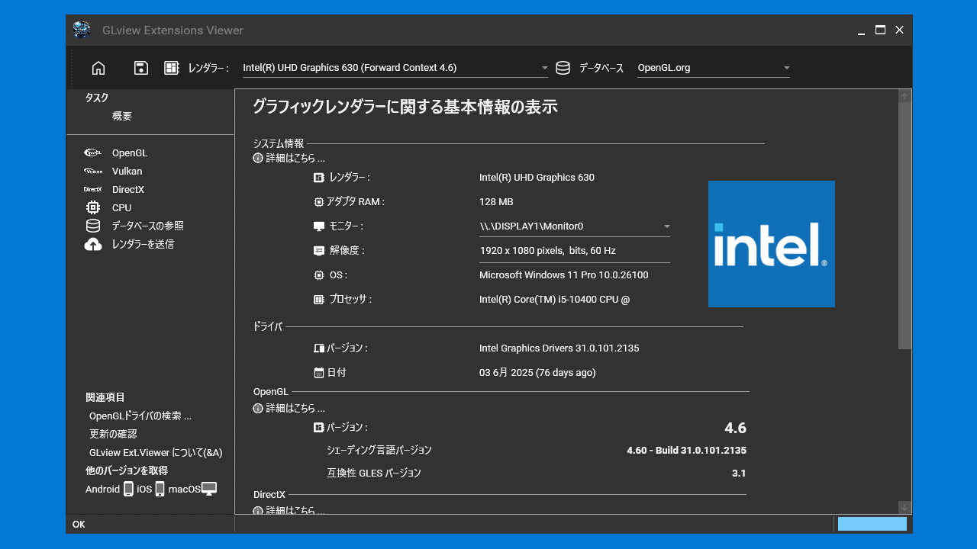Click the iOS phone icon
The image size is (977, 549).
point(160,489)
